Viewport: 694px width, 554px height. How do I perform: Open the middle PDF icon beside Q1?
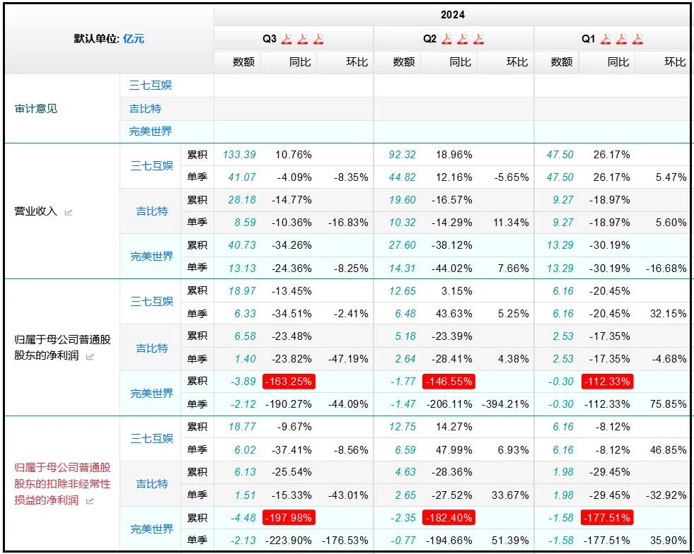coord(621,39)
